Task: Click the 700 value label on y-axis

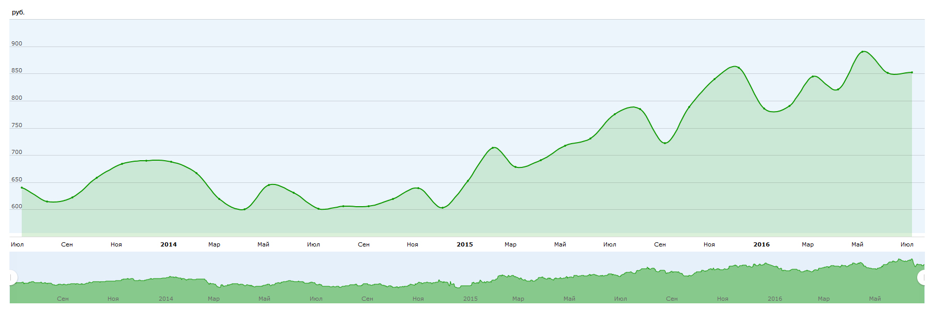Action: [17, 152]
